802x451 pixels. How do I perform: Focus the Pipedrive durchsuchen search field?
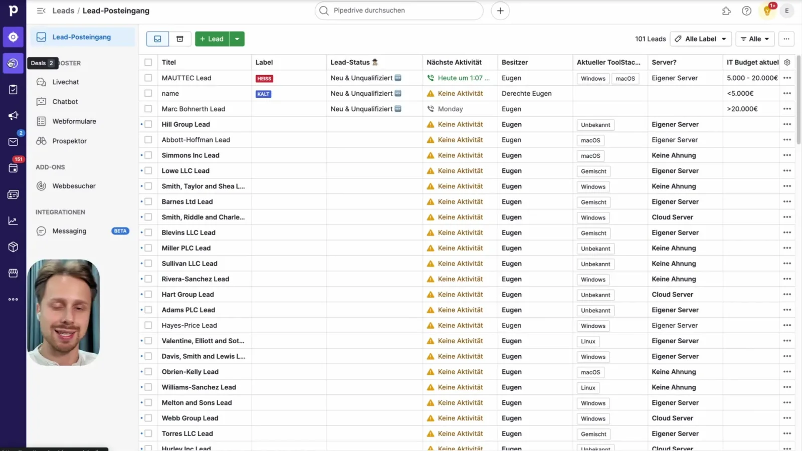(399, 11)
